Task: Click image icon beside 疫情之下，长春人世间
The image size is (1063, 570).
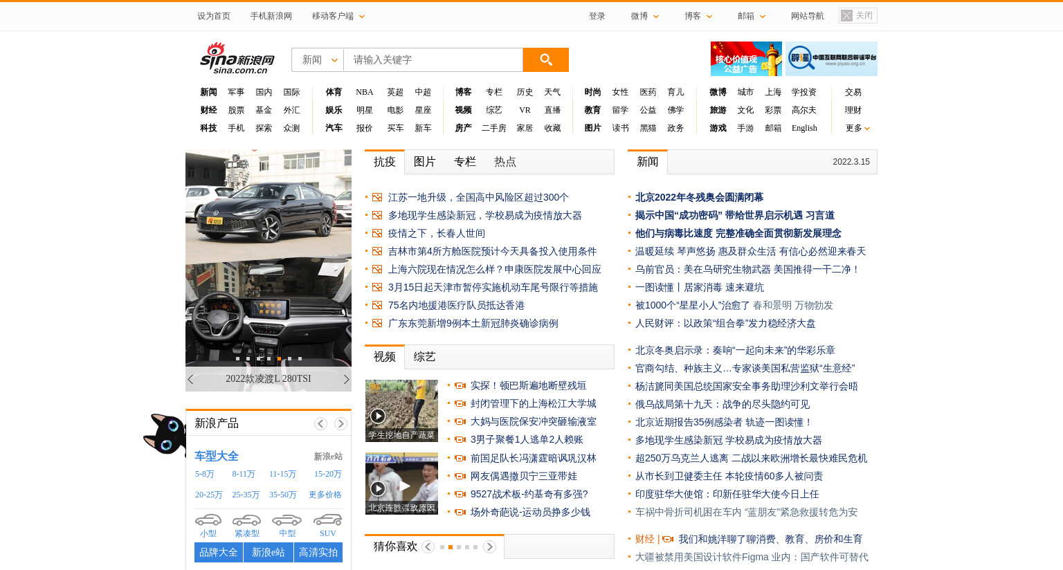Action: coord(377,233)
